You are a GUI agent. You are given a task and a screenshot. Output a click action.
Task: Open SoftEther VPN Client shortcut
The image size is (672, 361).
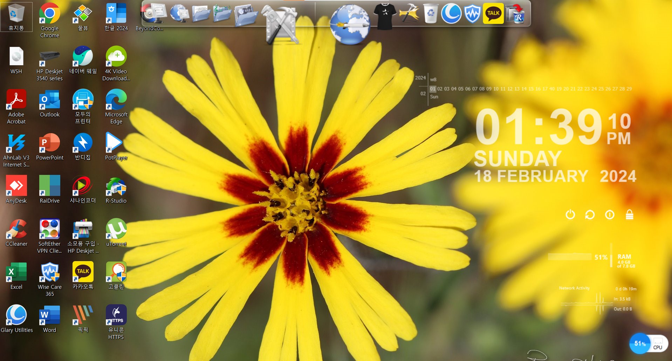(x=49, y=236)
